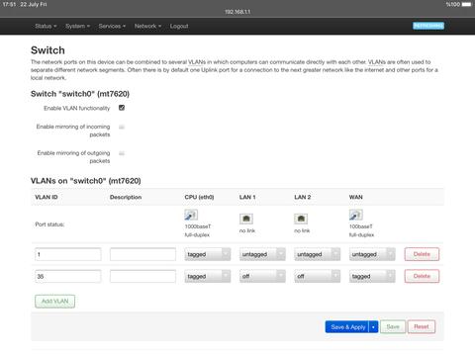Click the WAN port status icon

pos(356,216)
